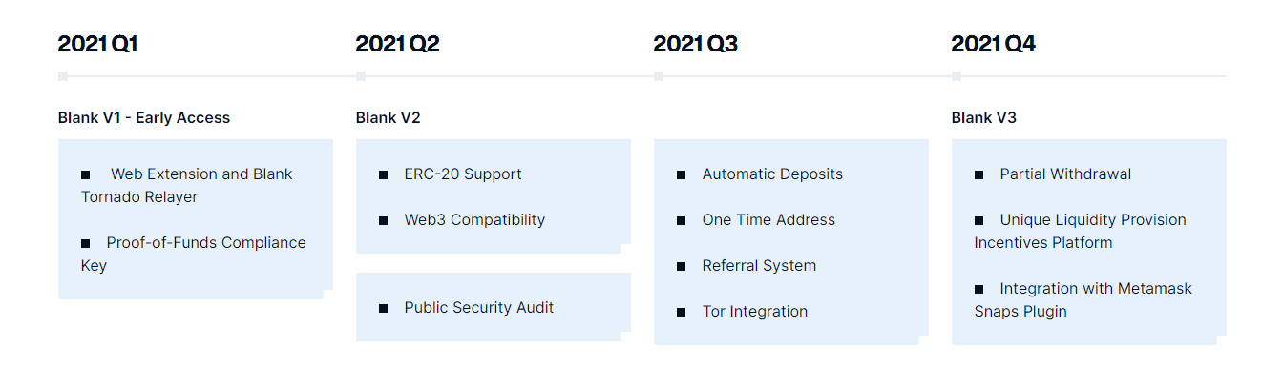1262x368 pixels.
Task: Click the bullet beside Web3 Compatibility
Action: pyautogui.click(x=384, y=220)
